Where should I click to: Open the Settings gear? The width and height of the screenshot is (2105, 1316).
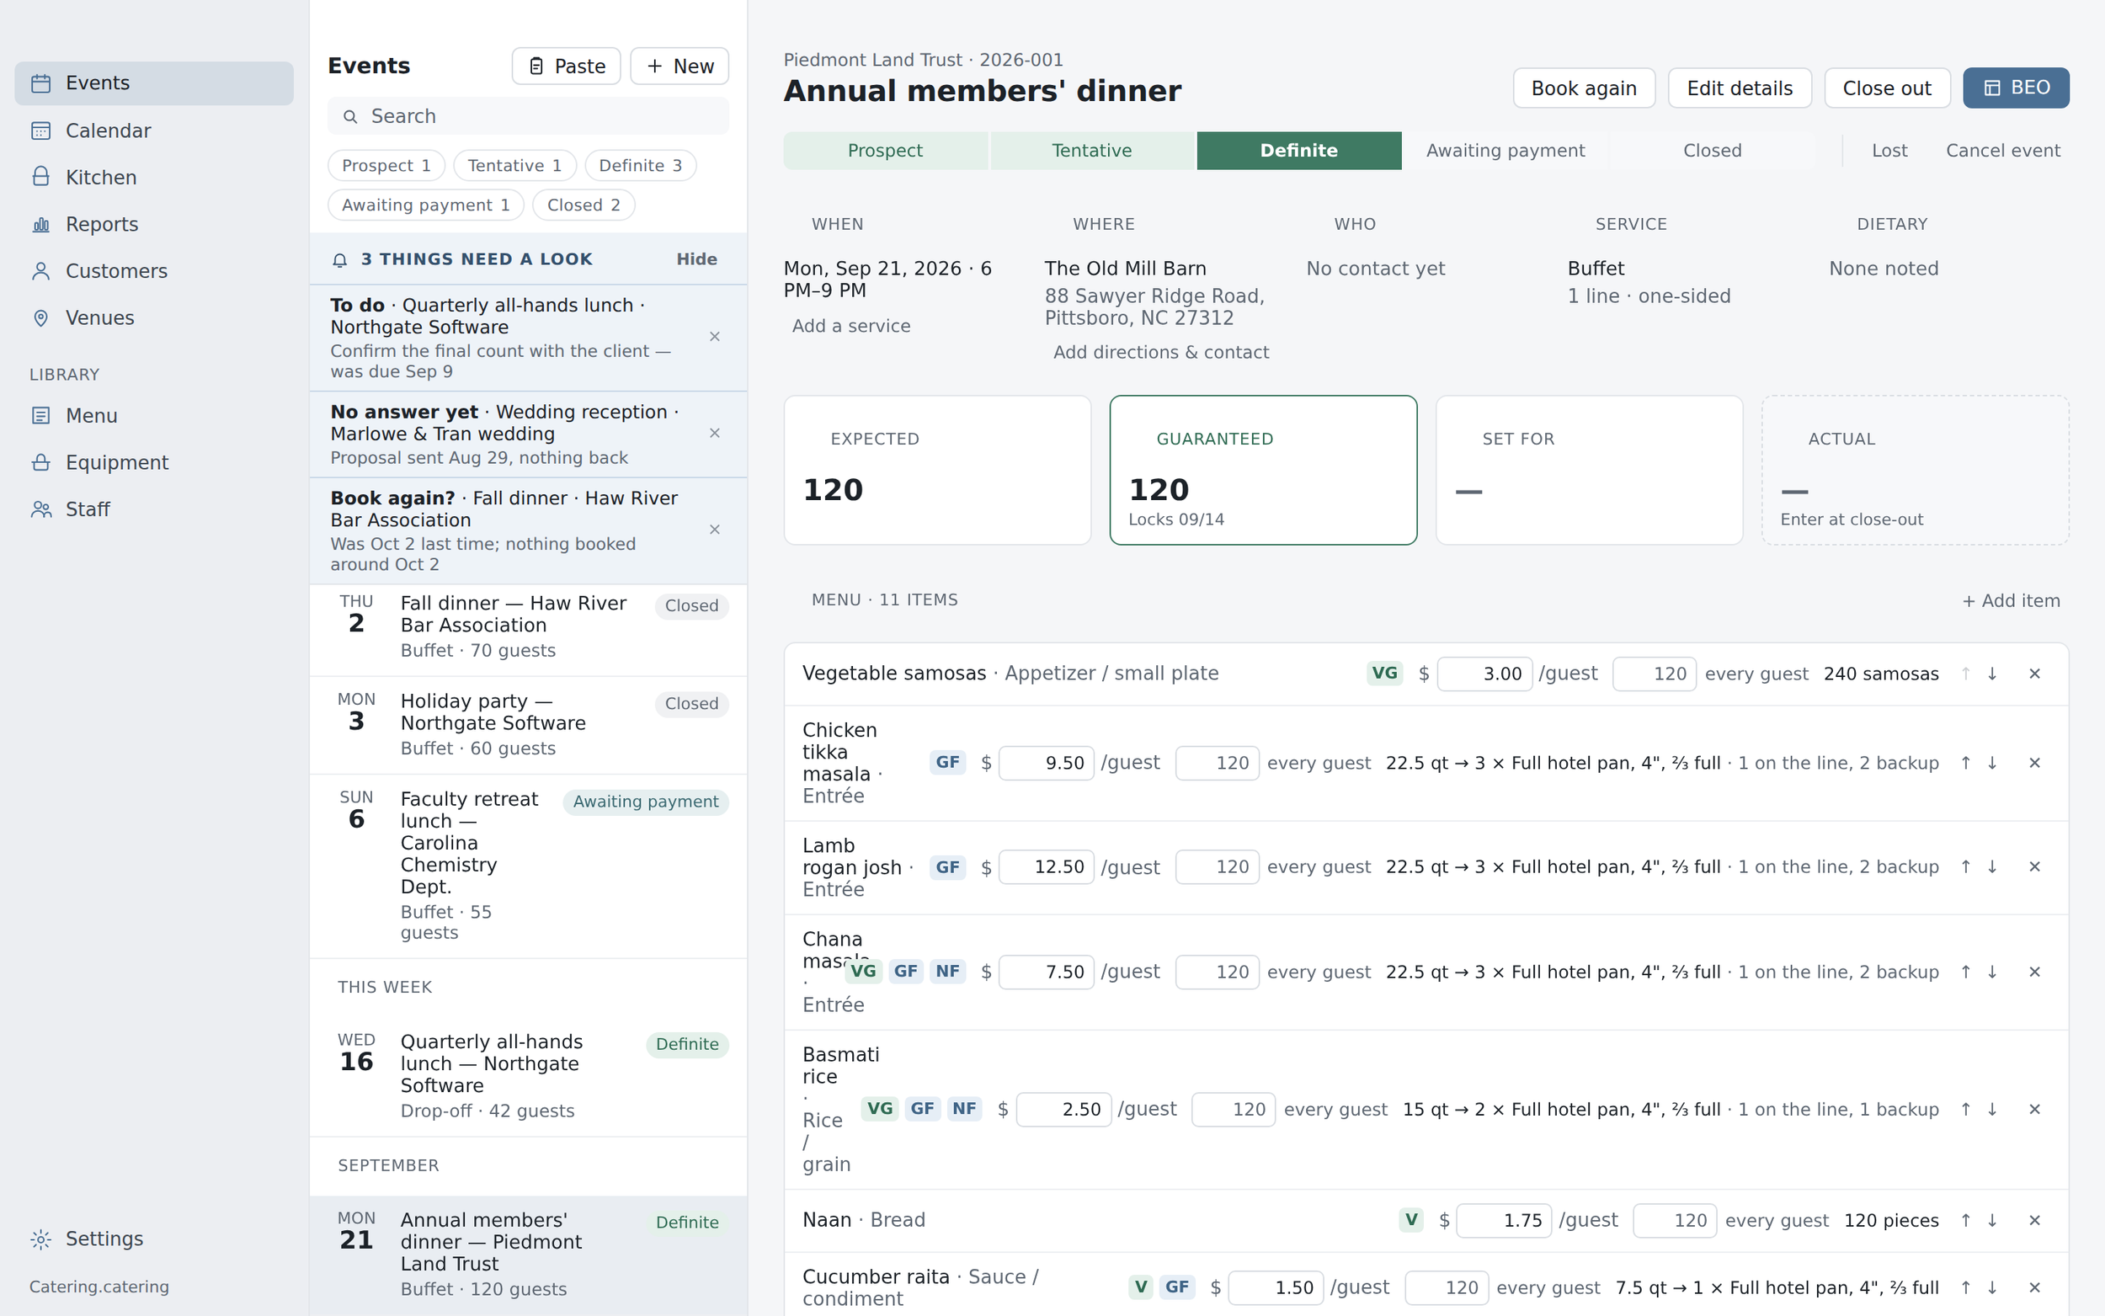click(41, 1239)
